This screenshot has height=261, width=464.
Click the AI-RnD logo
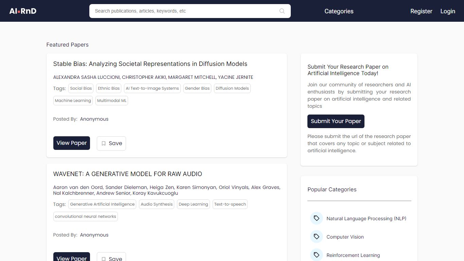[x=22, y=11]
